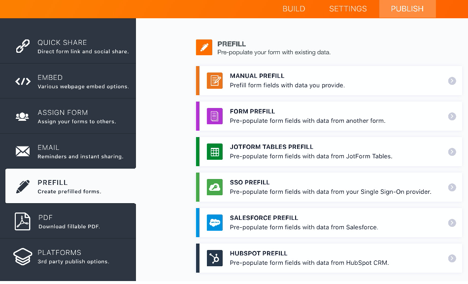This screenshot has width=468, height=284.
Task: Click the Embed code brackets icon
Action: click(x=23, y=81)
